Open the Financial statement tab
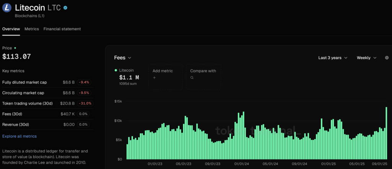 62,29
